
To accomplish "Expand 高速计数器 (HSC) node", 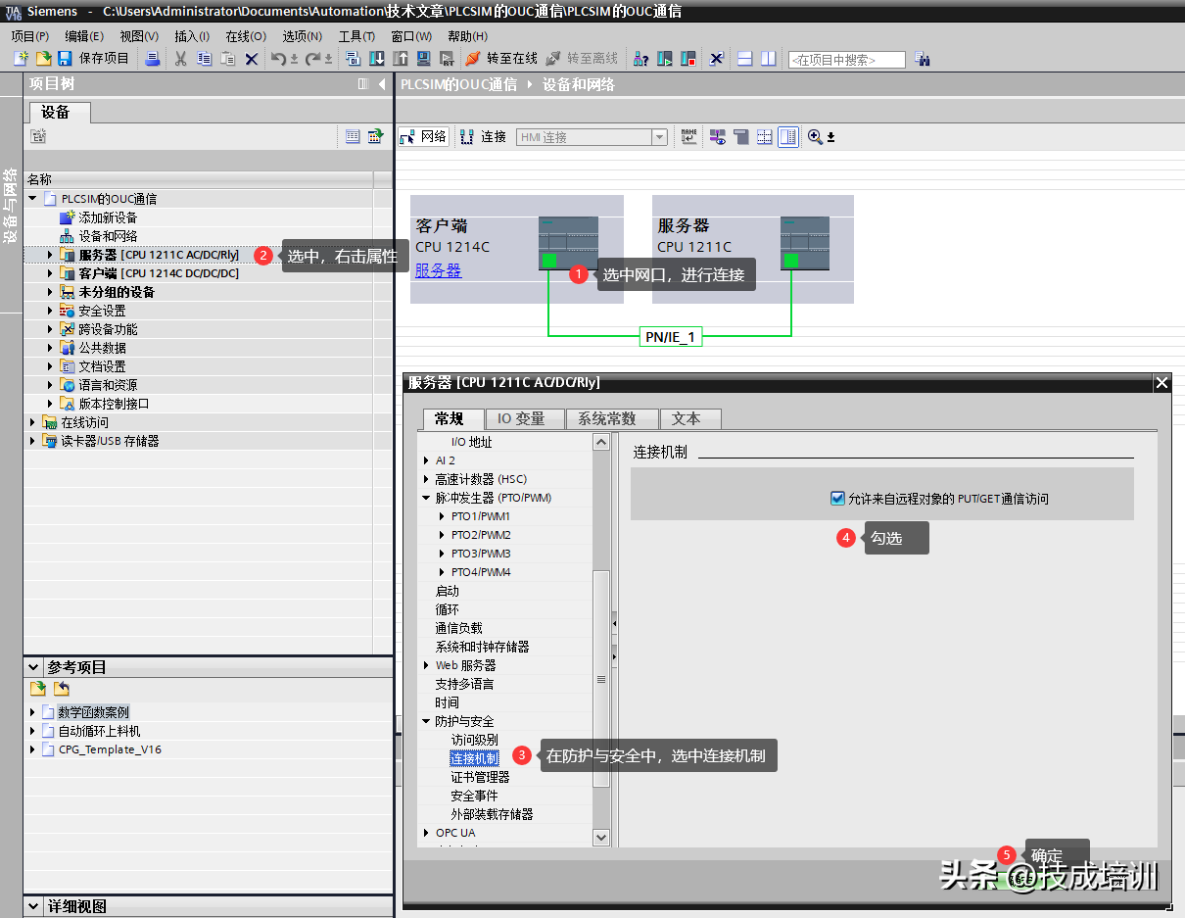I will tap(426, 479).
